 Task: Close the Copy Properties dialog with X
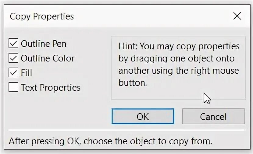coord(237,16)
